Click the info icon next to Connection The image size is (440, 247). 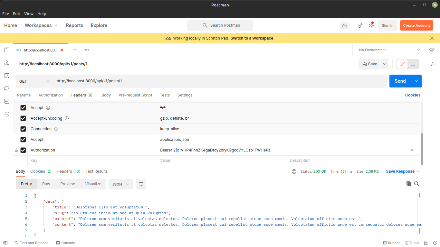(56, 129)
